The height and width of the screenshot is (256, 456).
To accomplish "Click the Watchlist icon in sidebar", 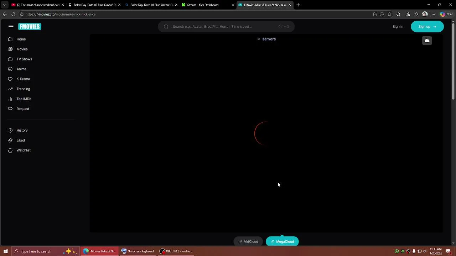I will [x=10, y=150].
